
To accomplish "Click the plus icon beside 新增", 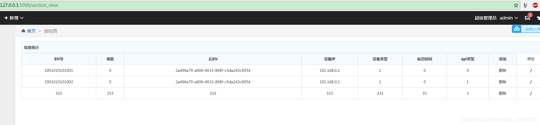I will (x=6, y=18).
